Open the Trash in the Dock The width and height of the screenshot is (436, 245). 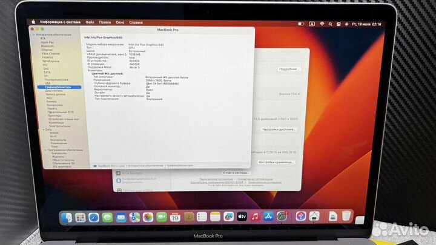346,215
